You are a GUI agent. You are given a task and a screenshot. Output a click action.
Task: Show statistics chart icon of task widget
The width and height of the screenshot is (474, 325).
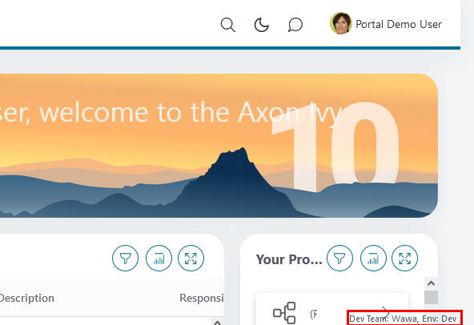click(159, 259)
